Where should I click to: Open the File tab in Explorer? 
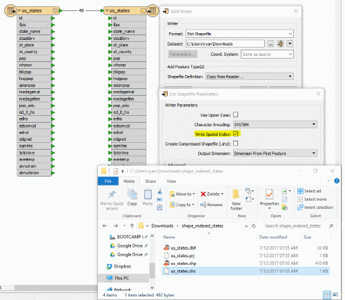(108, 181)
